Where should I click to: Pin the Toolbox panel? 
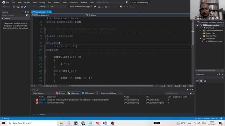click(x=26, y=12)
